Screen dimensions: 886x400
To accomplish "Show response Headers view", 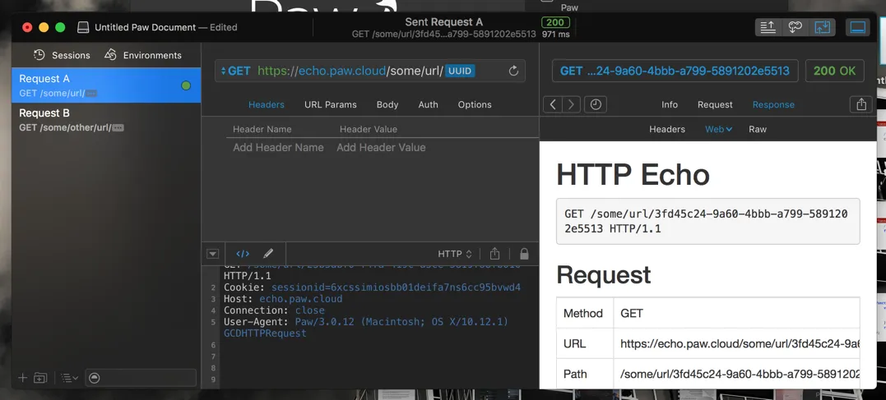I will tap(666, 129).
